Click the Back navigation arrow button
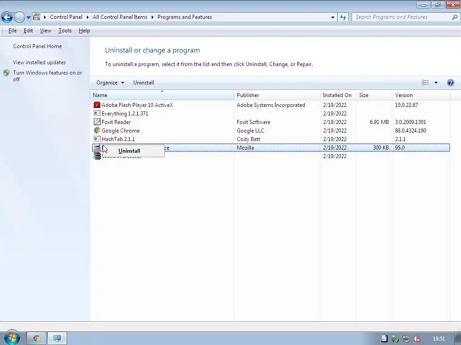 (x=7, y=18)
